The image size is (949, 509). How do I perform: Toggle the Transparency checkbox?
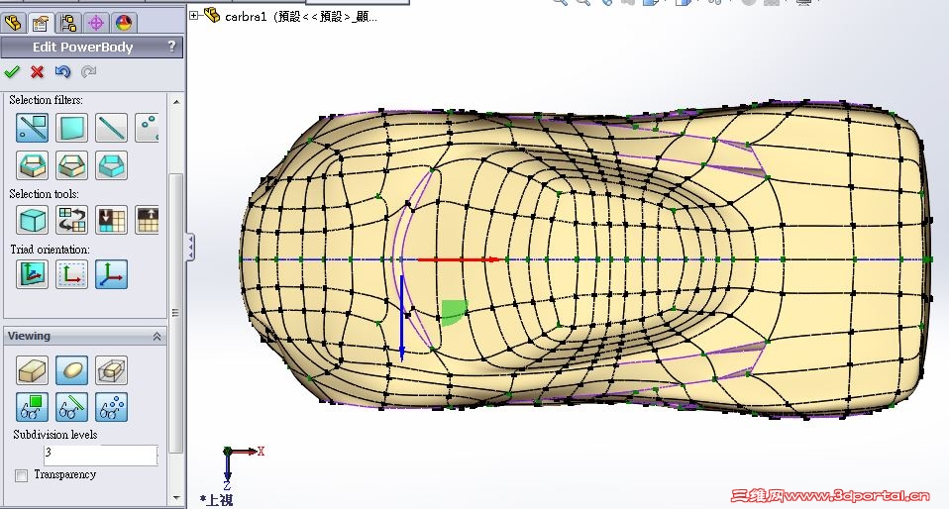pos(21,475)
